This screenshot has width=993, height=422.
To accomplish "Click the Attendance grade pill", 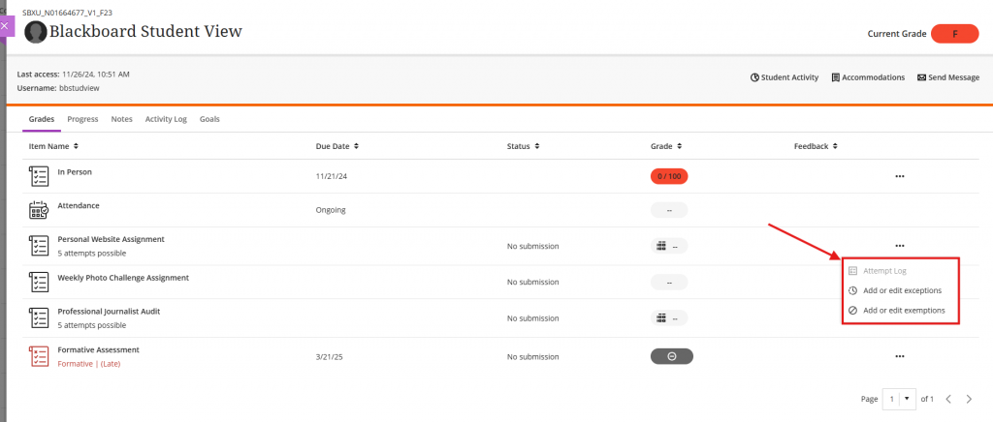I will point(669,210).
